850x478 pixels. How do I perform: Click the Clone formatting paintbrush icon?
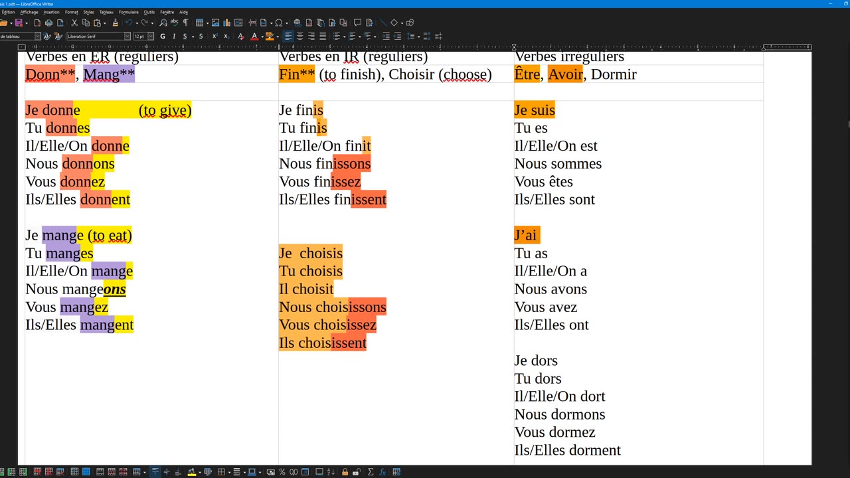(x=115, y=23)
